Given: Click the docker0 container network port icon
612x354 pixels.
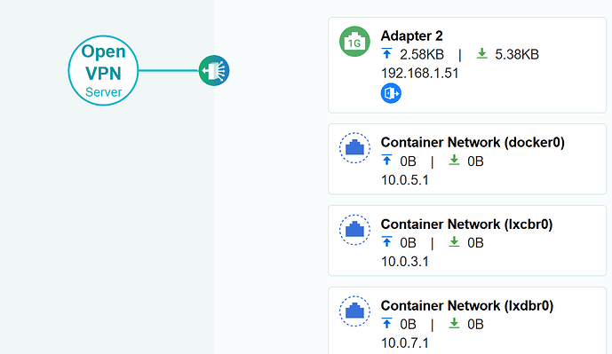Looking at the screenshot, I should tap(354, 148).
